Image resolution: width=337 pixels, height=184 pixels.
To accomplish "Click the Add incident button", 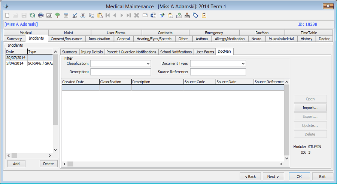I will pos(16,163).
